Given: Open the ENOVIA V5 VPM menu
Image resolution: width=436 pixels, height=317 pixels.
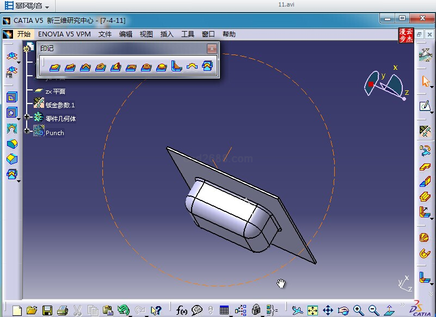Looking at the screenshot, I should (64, 34).
